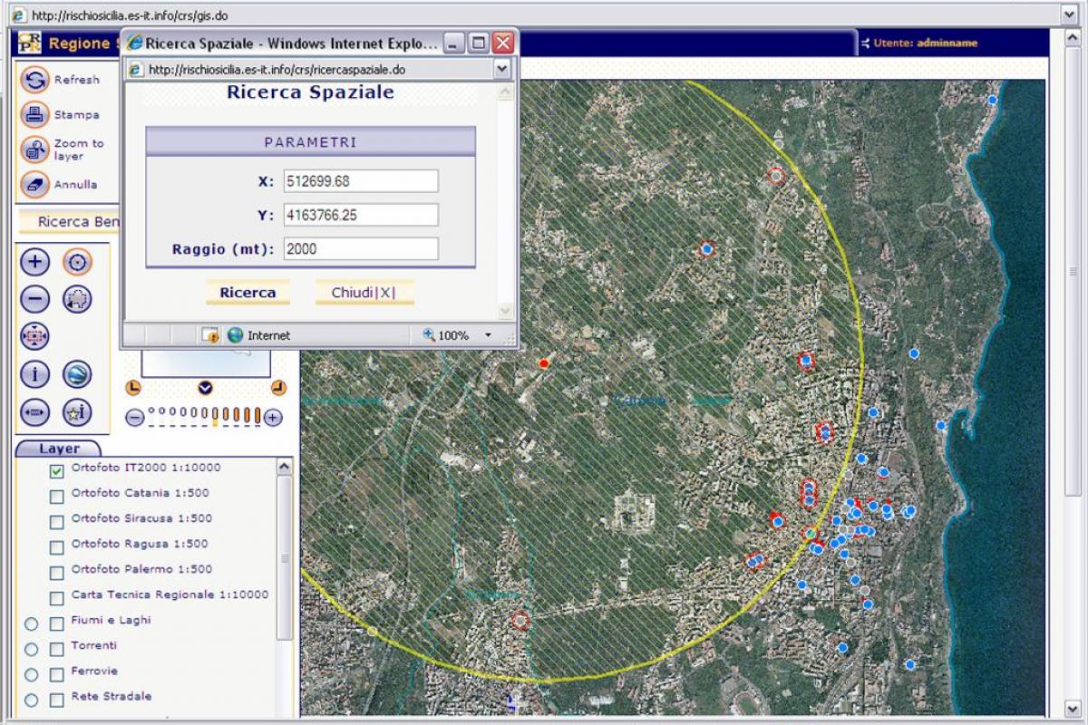Select the zoom out minus tool
This screenshot has height=725, width=1088.
coord(34,298)
